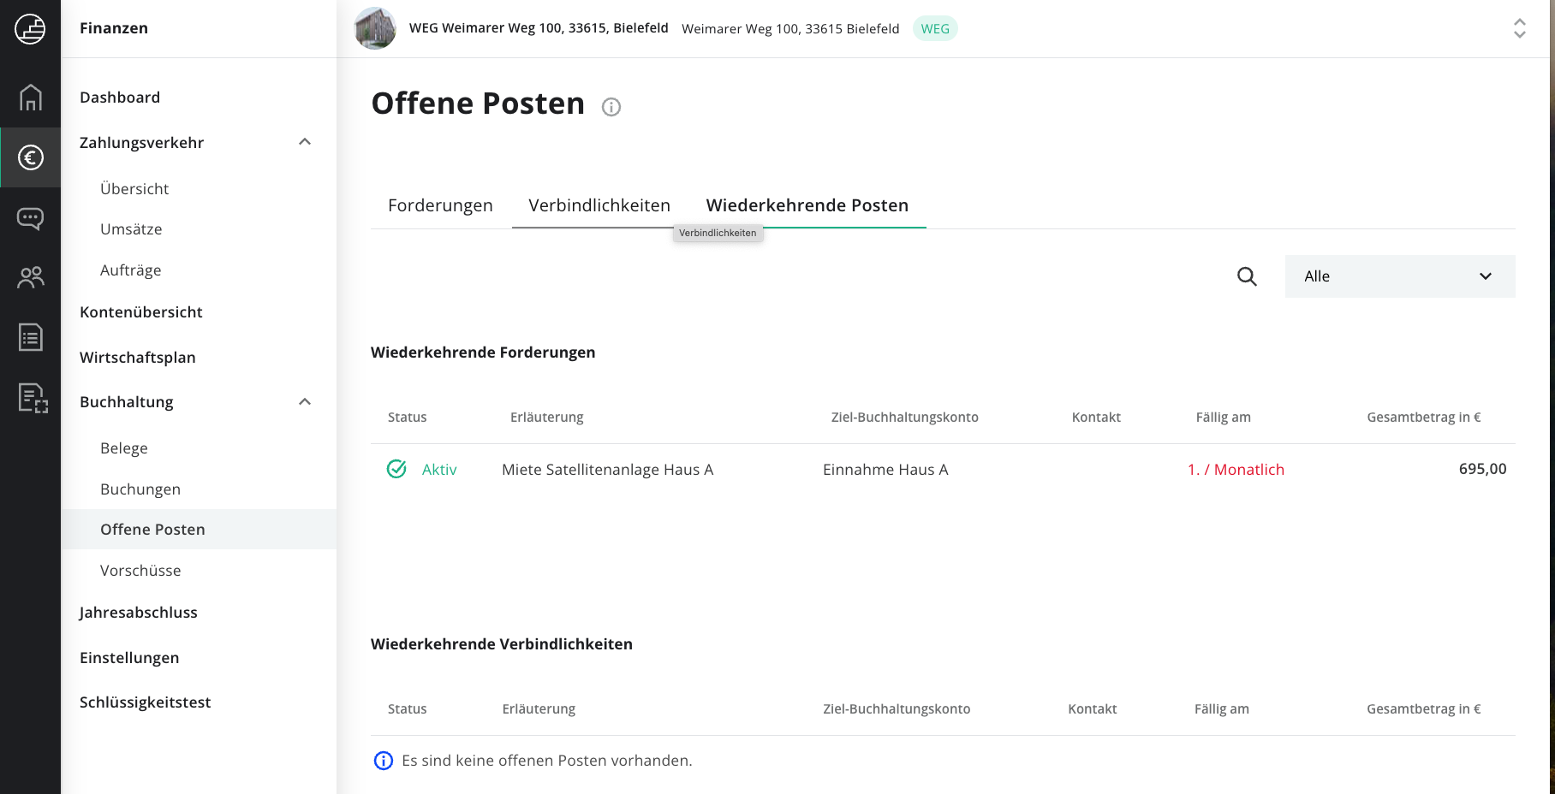
Task: Click the app logo icon
Action: point(30,29)
